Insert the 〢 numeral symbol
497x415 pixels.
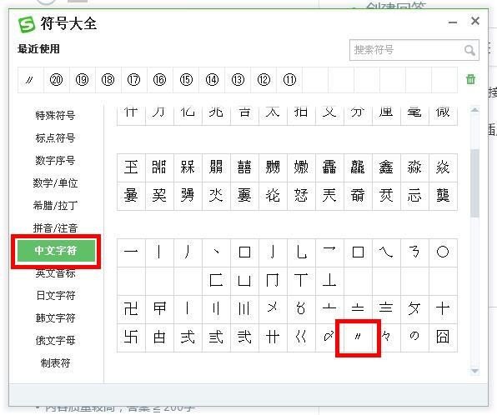pos(216,309)
